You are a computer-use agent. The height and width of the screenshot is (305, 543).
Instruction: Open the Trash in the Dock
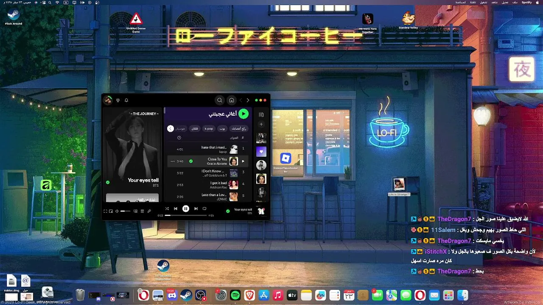[x=80, y=295]
